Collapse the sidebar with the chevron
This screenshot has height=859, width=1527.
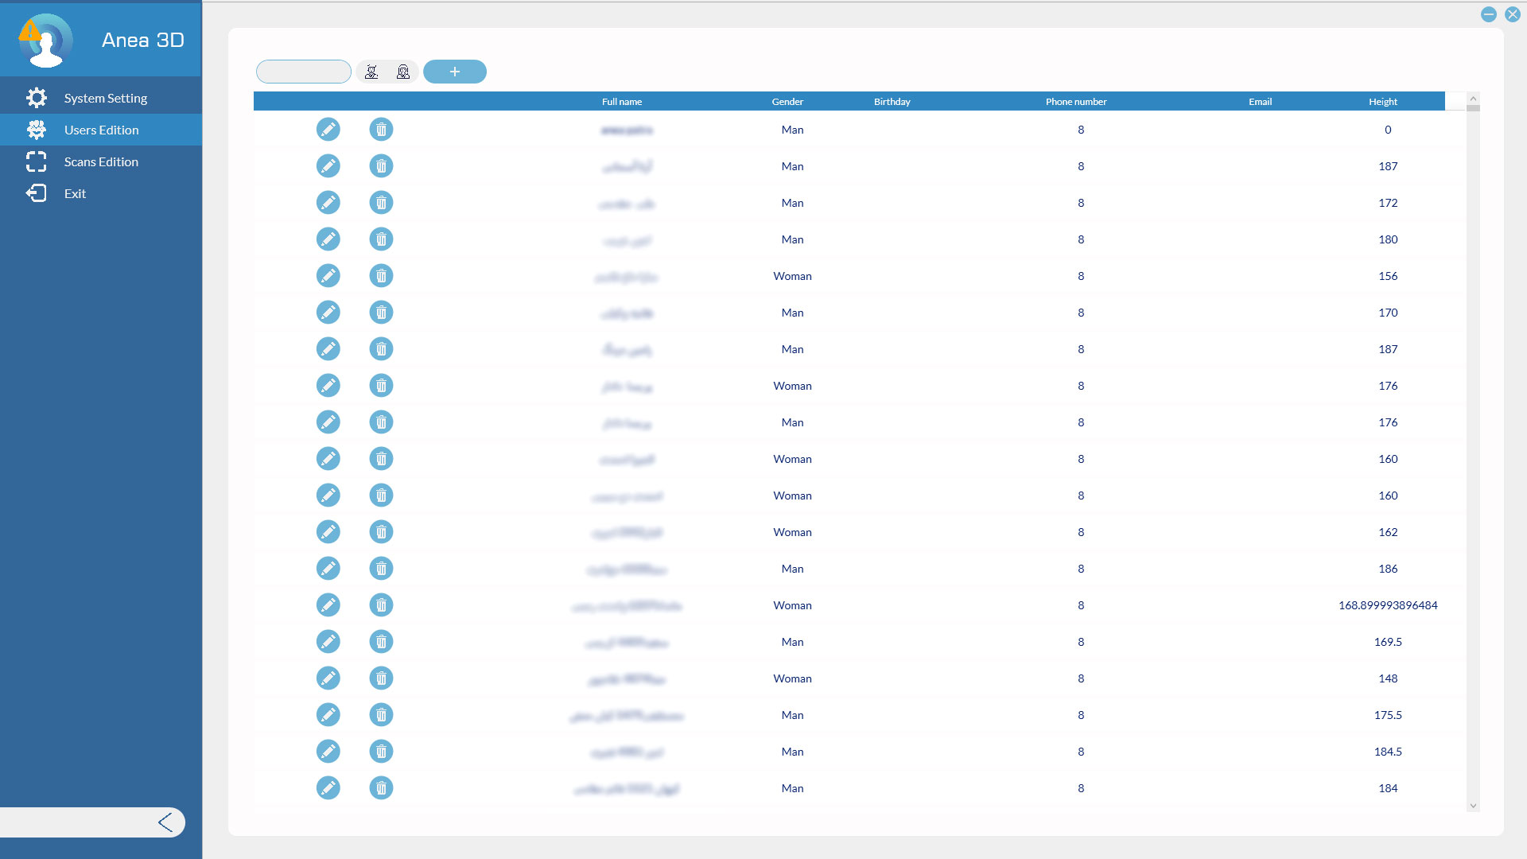tap(166, 822)
